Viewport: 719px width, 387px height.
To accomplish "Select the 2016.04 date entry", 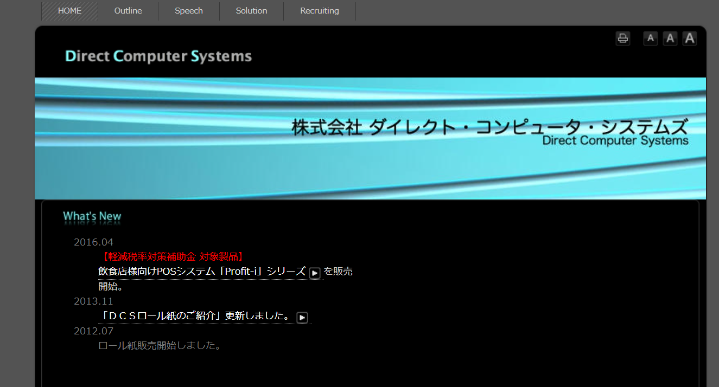I will click(x=93, y=242).
